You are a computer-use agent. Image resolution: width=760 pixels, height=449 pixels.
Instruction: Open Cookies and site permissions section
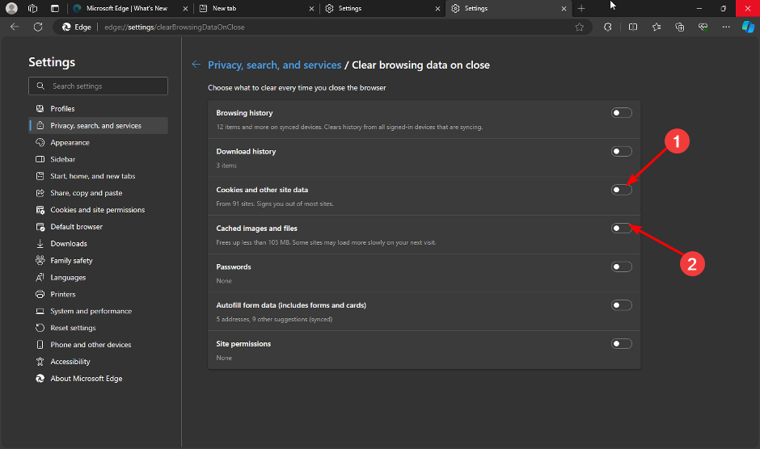click(x=99, y=210)
